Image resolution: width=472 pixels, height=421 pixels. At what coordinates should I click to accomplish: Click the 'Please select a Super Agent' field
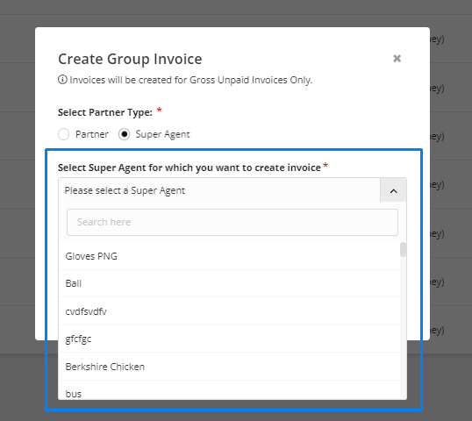coord(219,190)
